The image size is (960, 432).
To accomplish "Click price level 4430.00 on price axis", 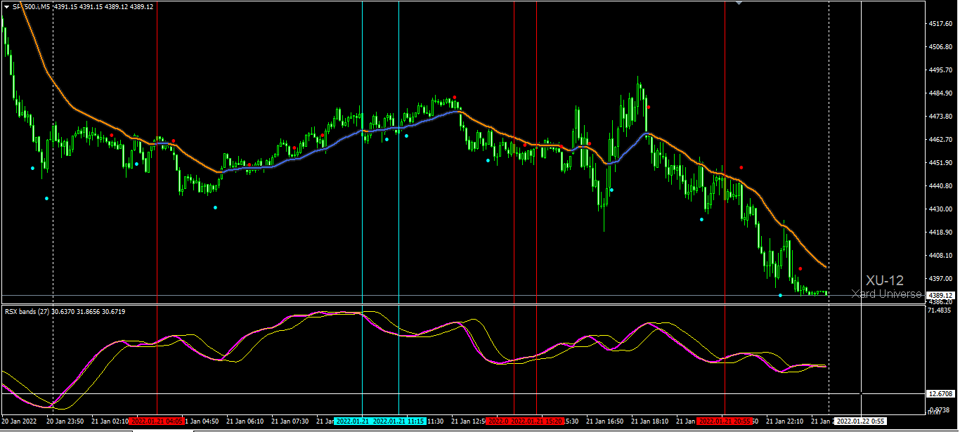I will 940,209.
